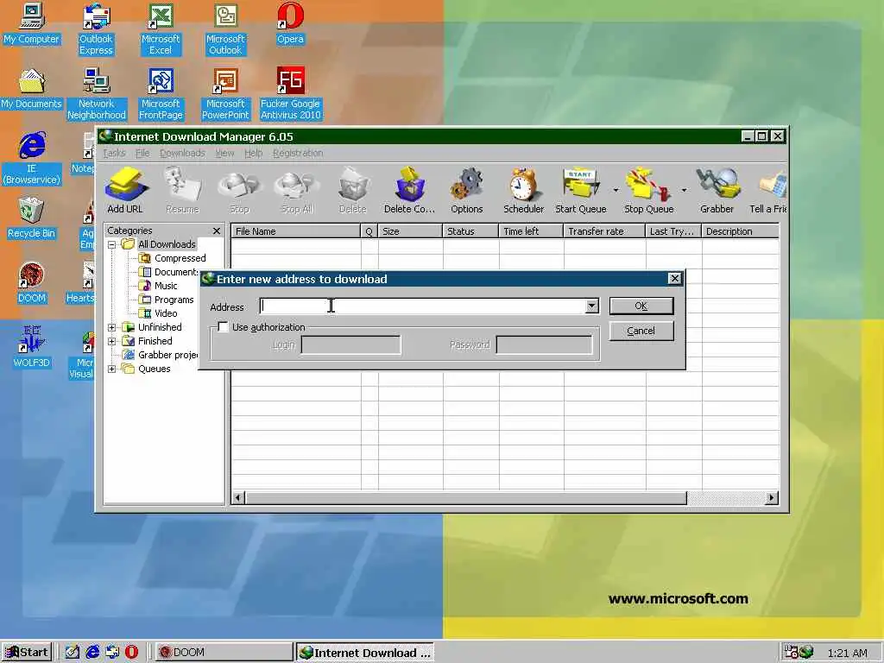Expand the Queues tree node
Viewport: 884px width, 663px height.
point(111,369)
